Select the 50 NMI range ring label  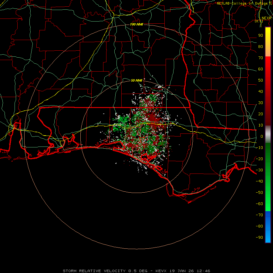click(x=136, y=80)
